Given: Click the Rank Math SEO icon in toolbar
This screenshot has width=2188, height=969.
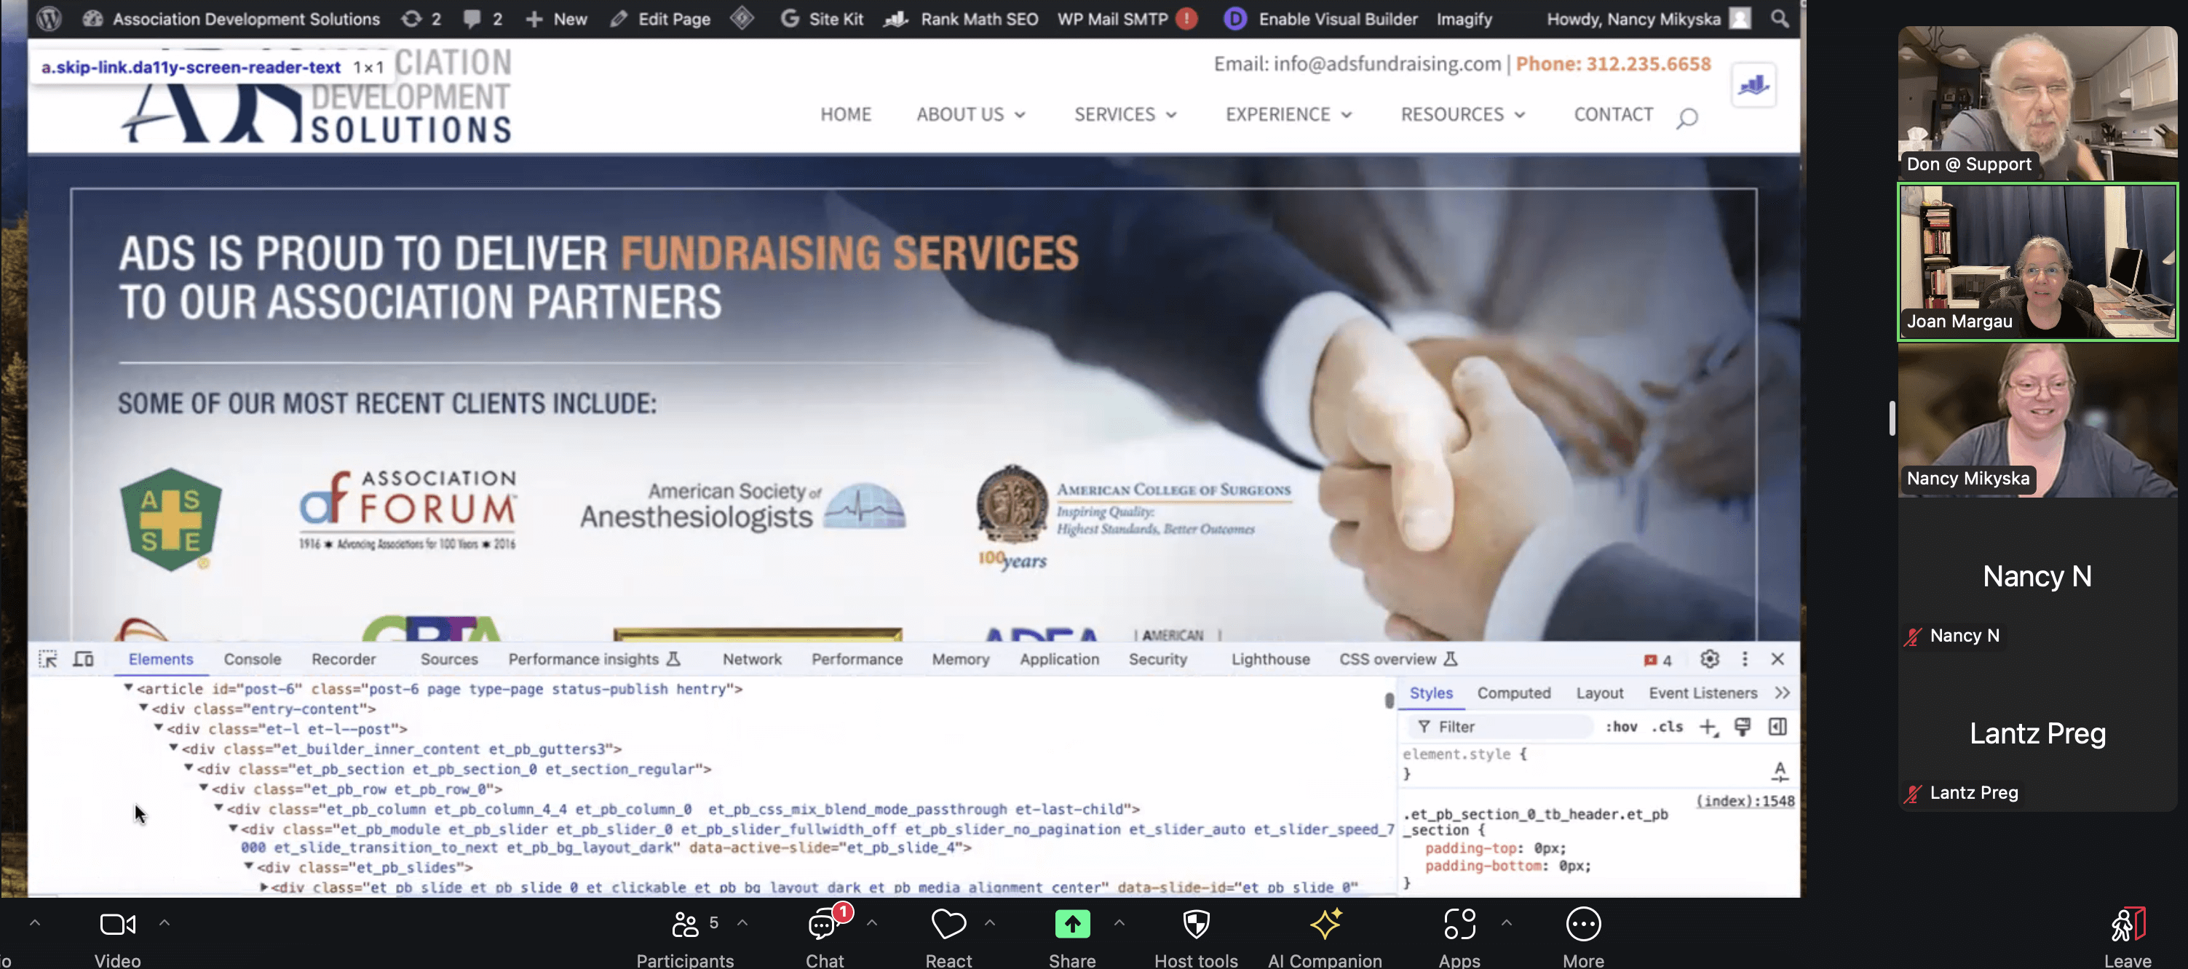Looking at the screenshot, I should tap(895, 18).
